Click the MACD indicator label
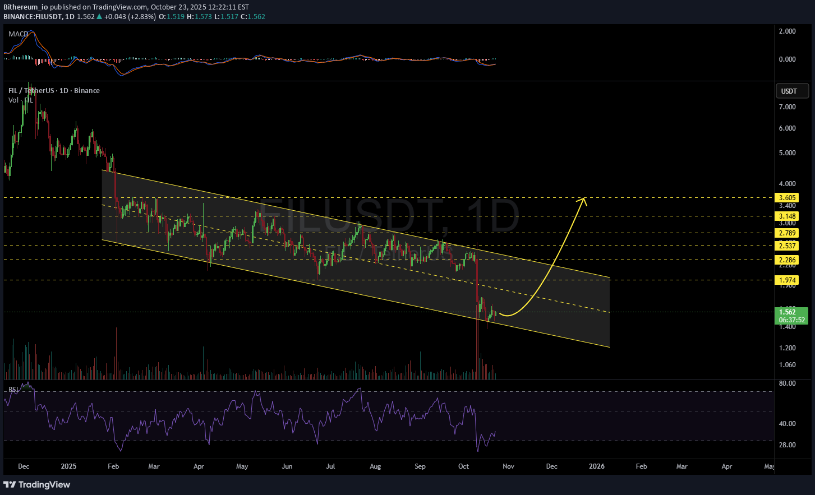This screenshot has height=495, width=815. (18, 34)
